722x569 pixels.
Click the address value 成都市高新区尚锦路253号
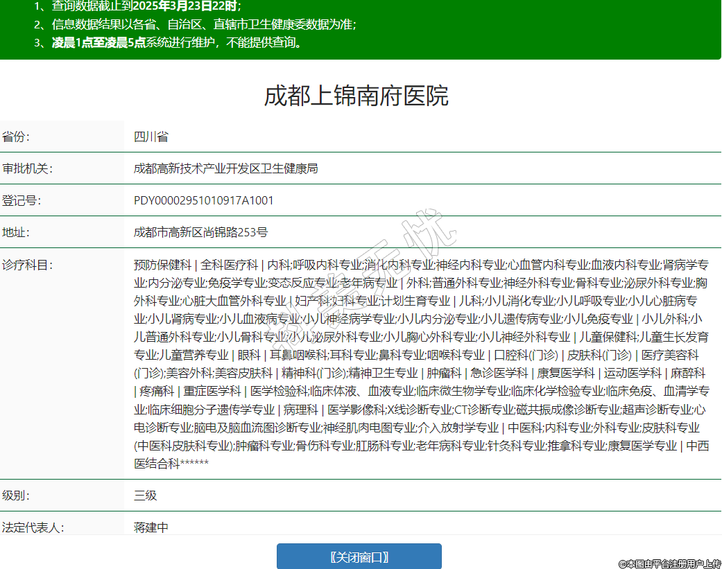click(200, 232)
